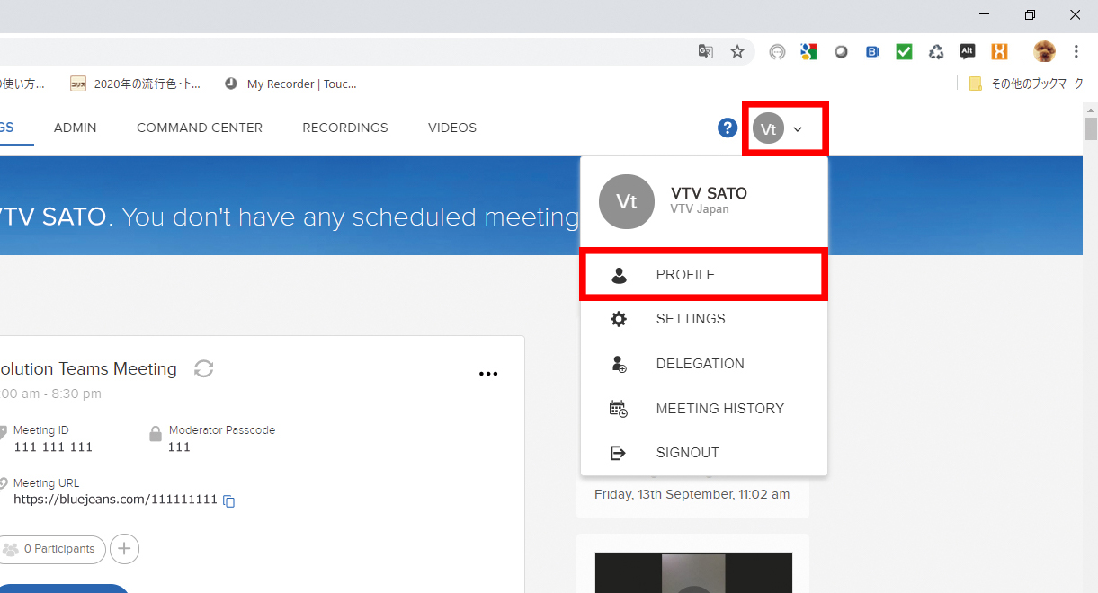This screenshot has width=1098, height=593.
Task: Click the Google Translate icon in the address bar
Action: coord(706,52)
